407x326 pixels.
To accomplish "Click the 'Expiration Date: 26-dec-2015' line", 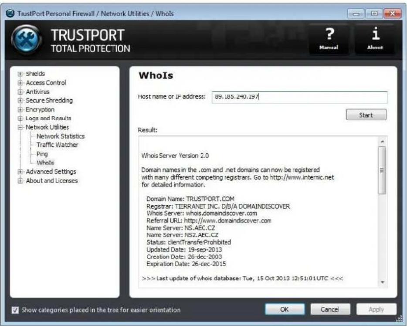I will tap(186, 264).
